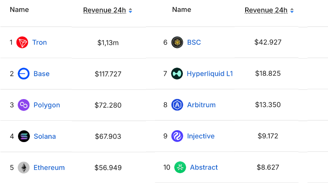Screen dimensions: 328x183
Task: Click the Polygon logo icon
Action: (24, 105)
